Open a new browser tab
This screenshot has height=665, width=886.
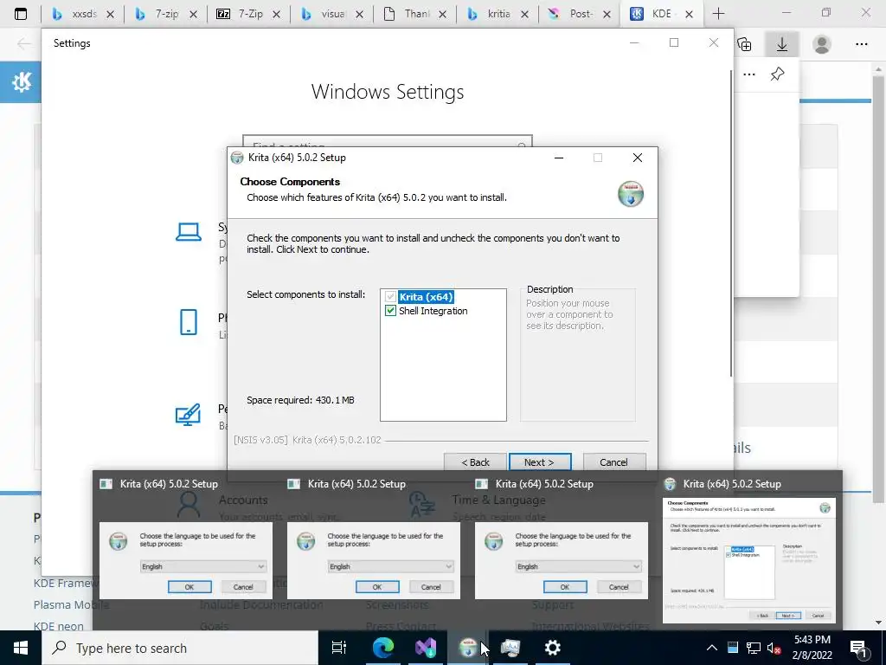coord(718,14)
